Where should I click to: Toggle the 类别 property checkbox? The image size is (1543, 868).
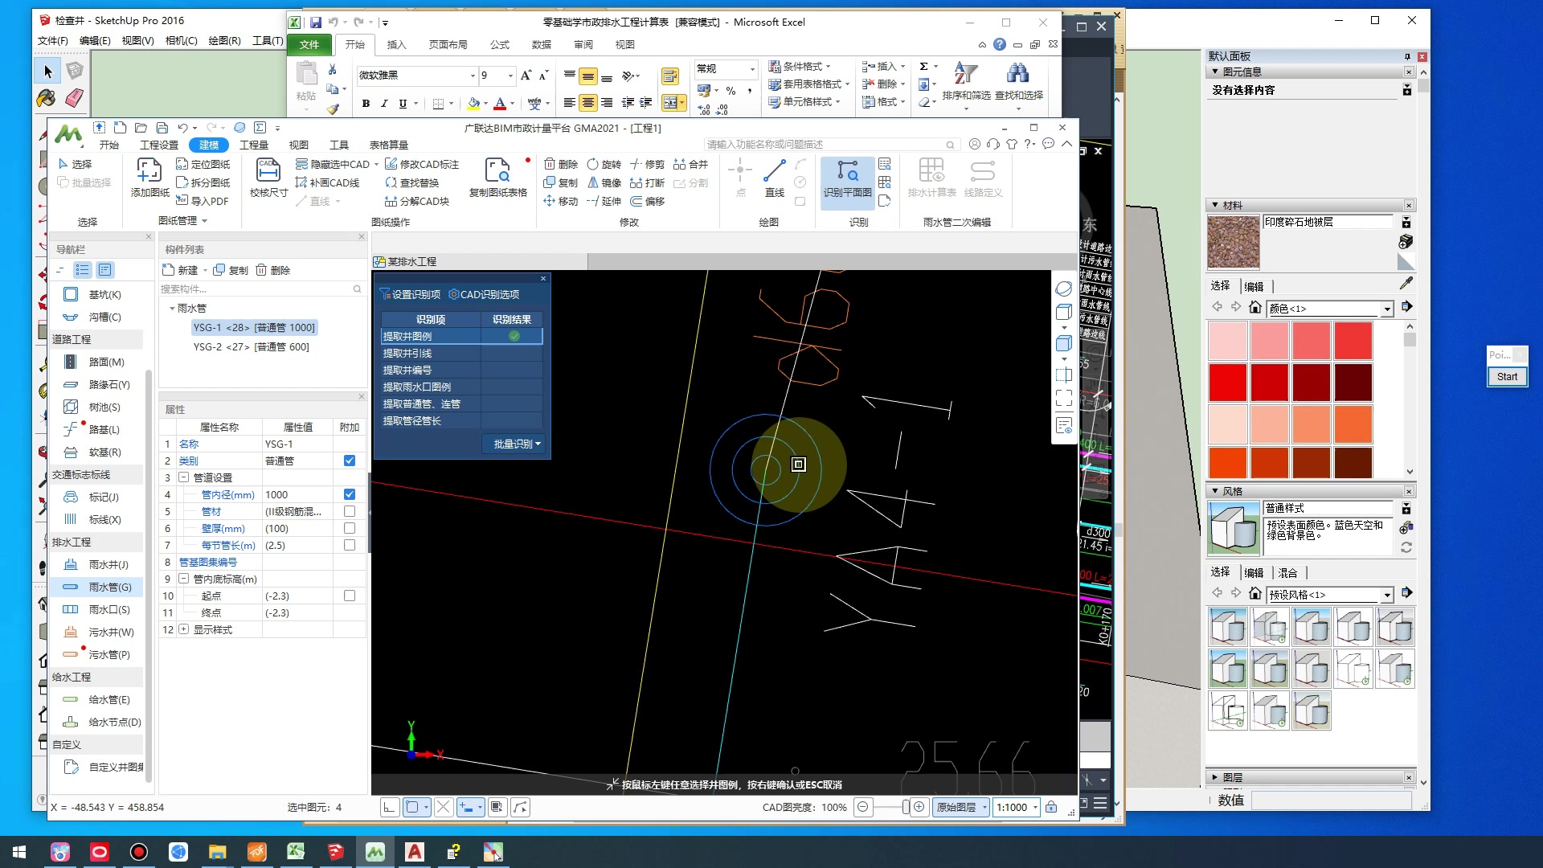tap(349, 461)
